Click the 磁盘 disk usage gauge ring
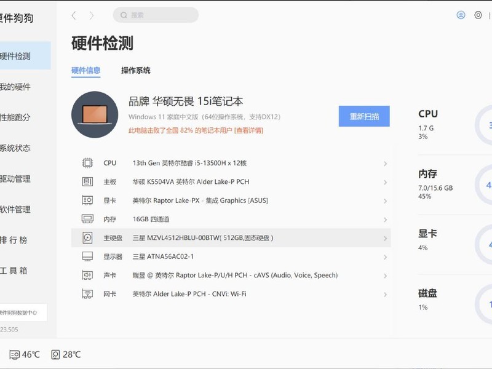 click(x=483, y=304)
